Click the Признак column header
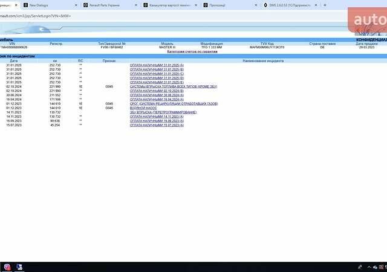 pyautogui.click(x=109, y=60)
